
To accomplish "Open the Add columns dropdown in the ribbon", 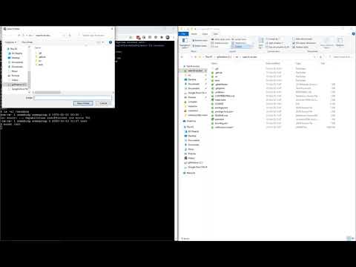I will [x=274, y=43].
